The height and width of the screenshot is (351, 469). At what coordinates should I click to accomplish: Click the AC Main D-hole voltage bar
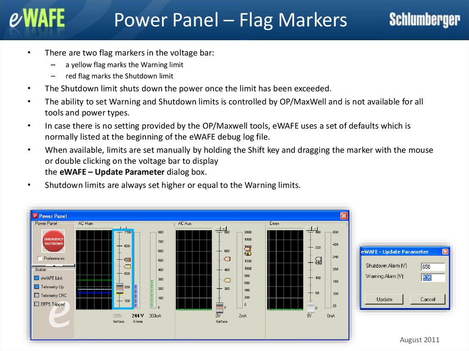pyautogui.click(x=136, y=270)
